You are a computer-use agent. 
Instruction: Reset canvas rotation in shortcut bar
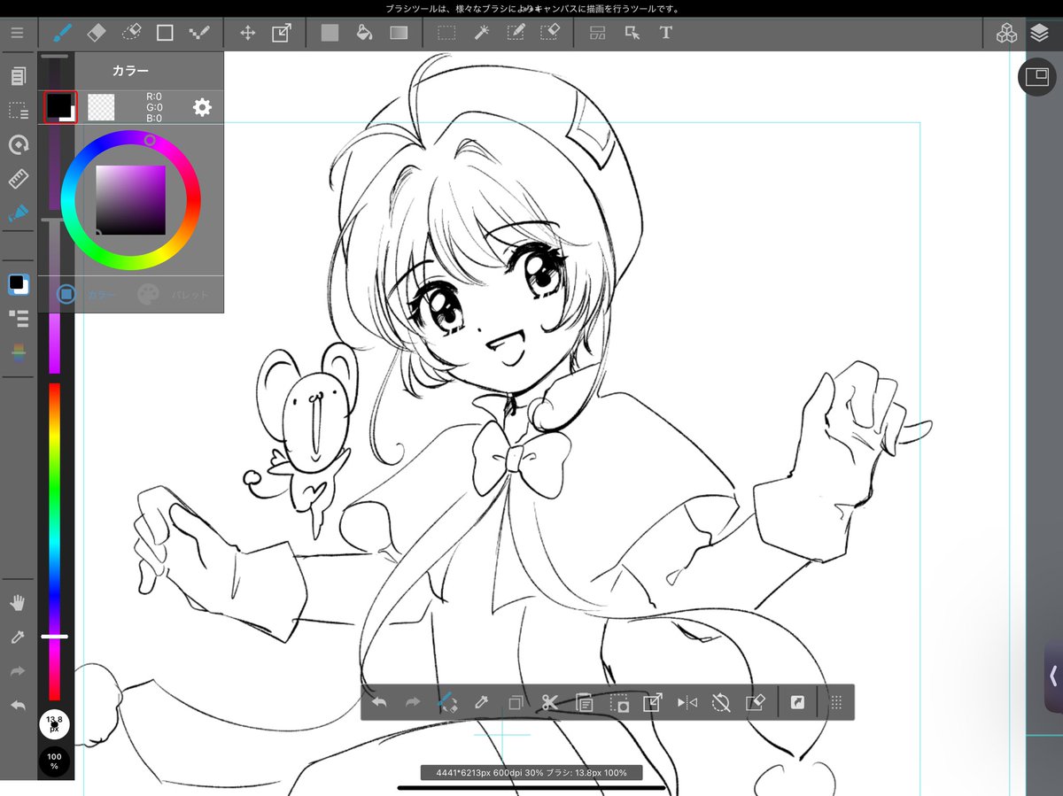pyautogui.click(x=721, y=703)
